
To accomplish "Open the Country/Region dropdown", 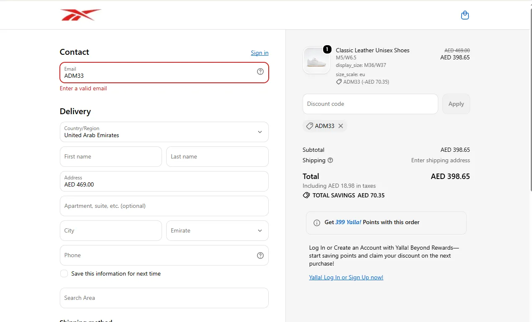I will click(164, 132).
